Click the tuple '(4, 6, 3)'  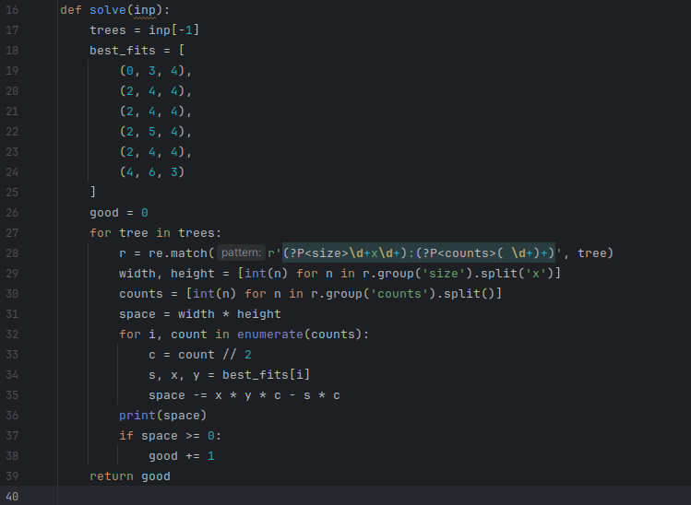click(152, 171)
